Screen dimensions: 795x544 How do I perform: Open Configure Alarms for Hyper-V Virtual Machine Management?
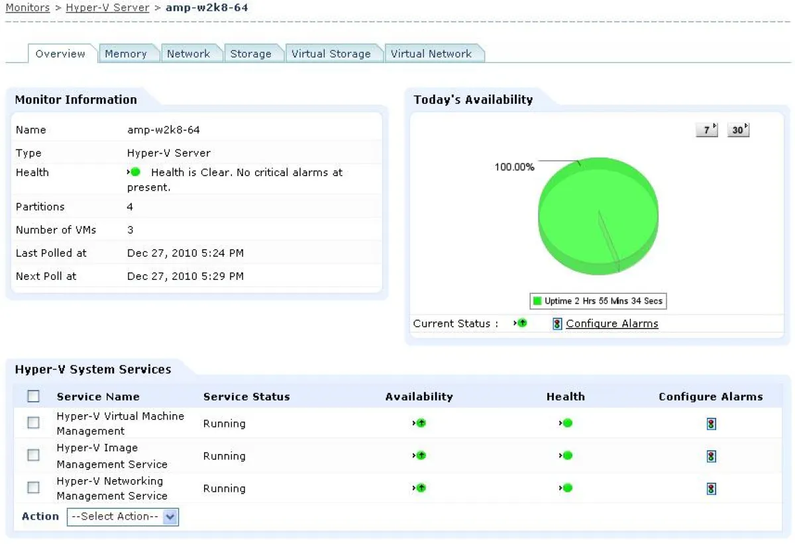click(711, 424)
